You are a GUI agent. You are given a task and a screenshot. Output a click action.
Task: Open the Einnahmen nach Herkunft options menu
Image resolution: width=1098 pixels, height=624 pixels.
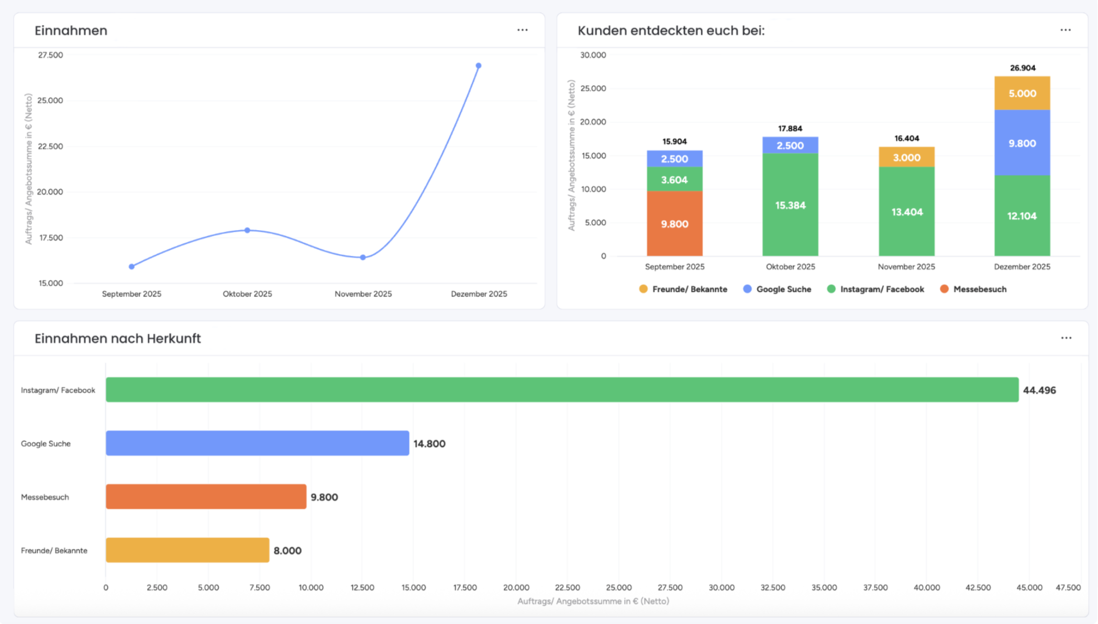(x=1066, y=338)
